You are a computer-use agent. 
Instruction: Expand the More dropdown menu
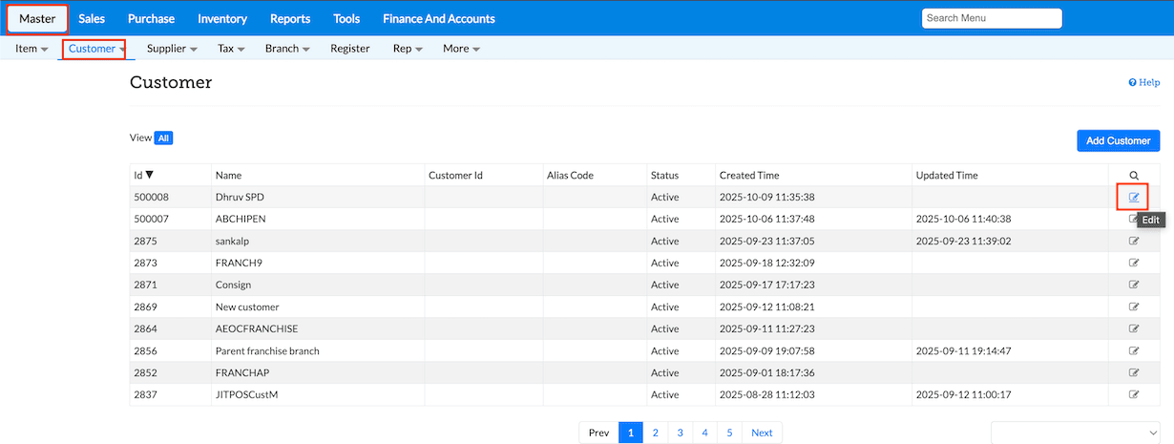(461, 49)
